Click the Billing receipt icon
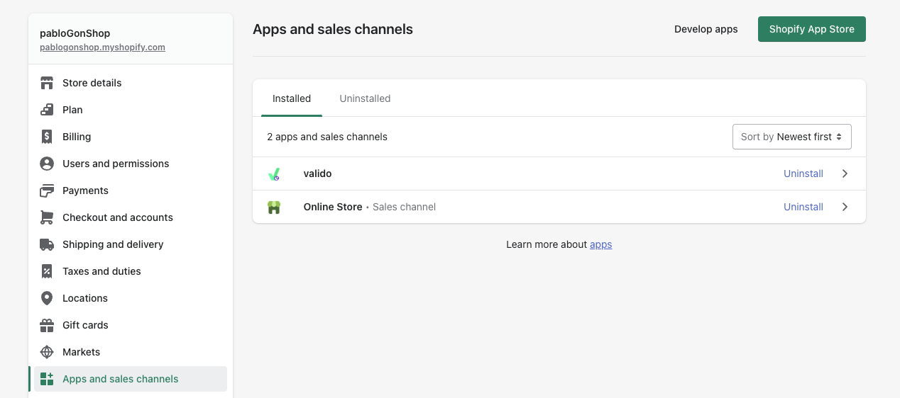The width and height of the screenshot is (900, 398). coord(47,137)
